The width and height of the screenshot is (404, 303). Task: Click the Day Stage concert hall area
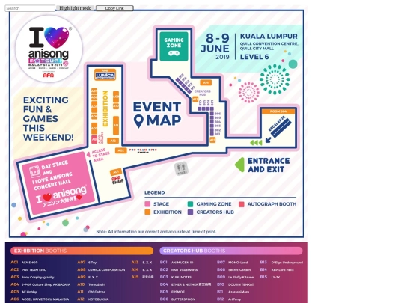click(58, 183)
